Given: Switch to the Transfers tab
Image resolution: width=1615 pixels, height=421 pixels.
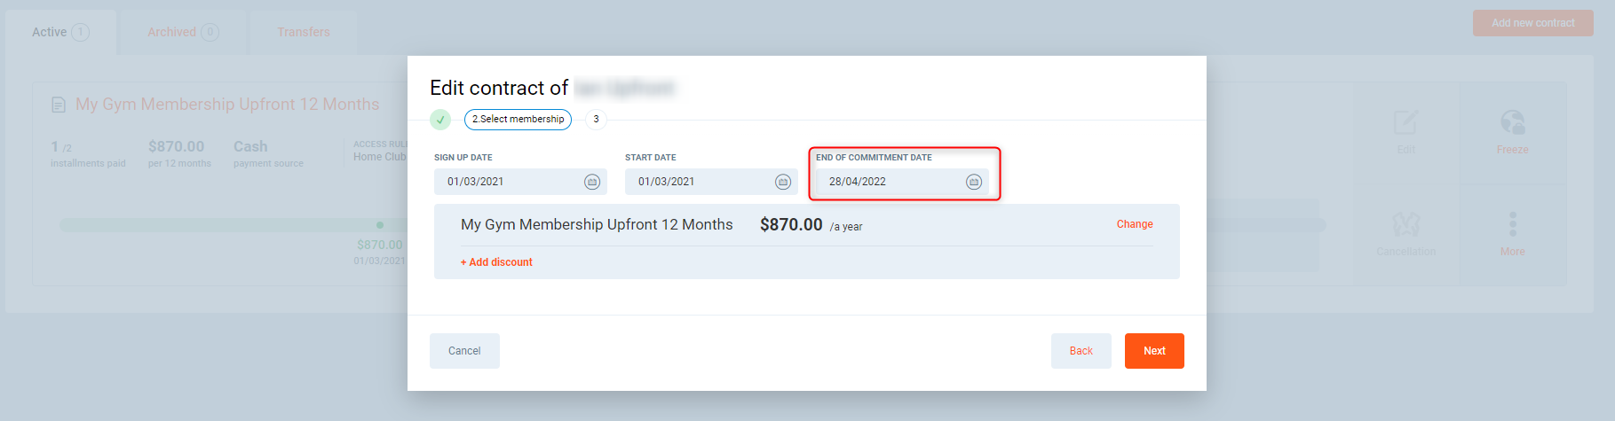Looking at the screenshot, I should 303,33.
